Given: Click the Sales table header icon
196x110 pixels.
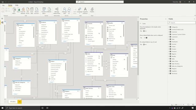Looking at the screenshot, I should [x=86, y=54].
